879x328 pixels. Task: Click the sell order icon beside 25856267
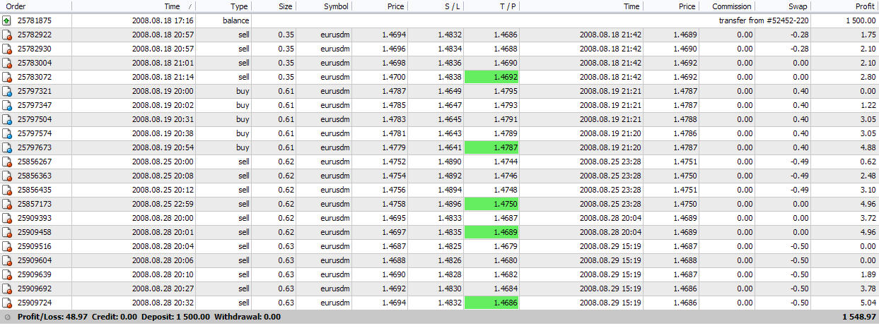point(7,162)
